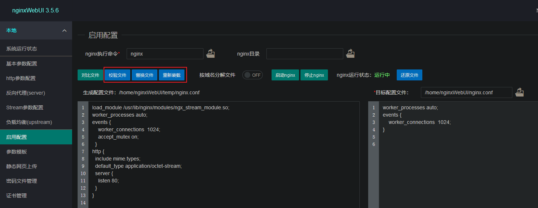538x208 pixels.
Task: Select 反向代理(server) in sidebar
Action: click(26, 93)
